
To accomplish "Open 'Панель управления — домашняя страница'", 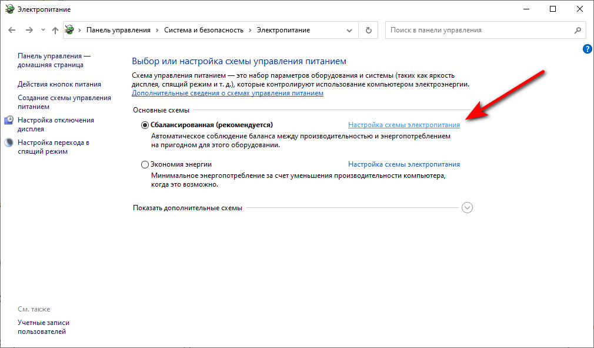I will (54, 60).
